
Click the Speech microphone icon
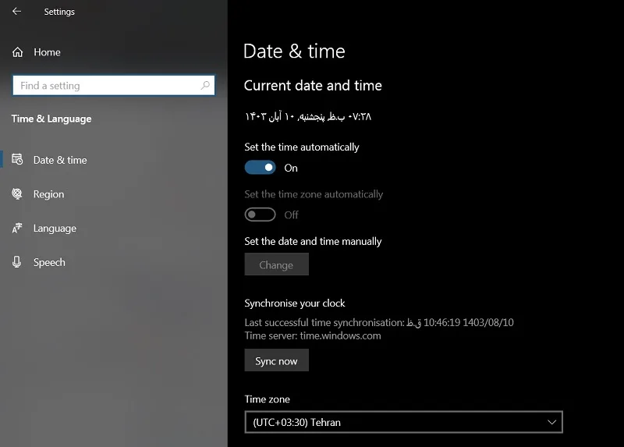point(16,262)
